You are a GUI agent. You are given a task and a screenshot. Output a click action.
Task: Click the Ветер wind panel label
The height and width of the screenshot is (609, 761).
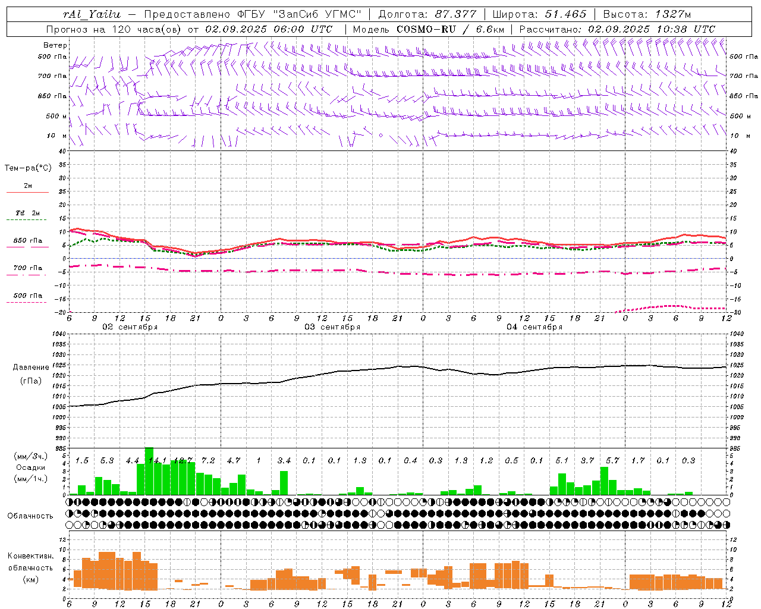(x=55, y=45)
